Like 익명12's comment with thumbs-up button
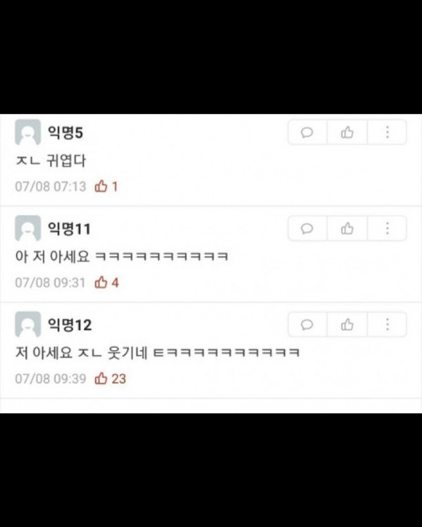 click(347, 325)
